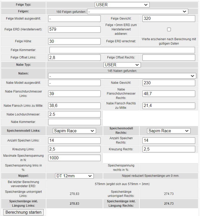The height and width of the screenshot is (216, 205).
Task: Click the 'Speichenspannung links in %:' label
Action: click(23, 168)
